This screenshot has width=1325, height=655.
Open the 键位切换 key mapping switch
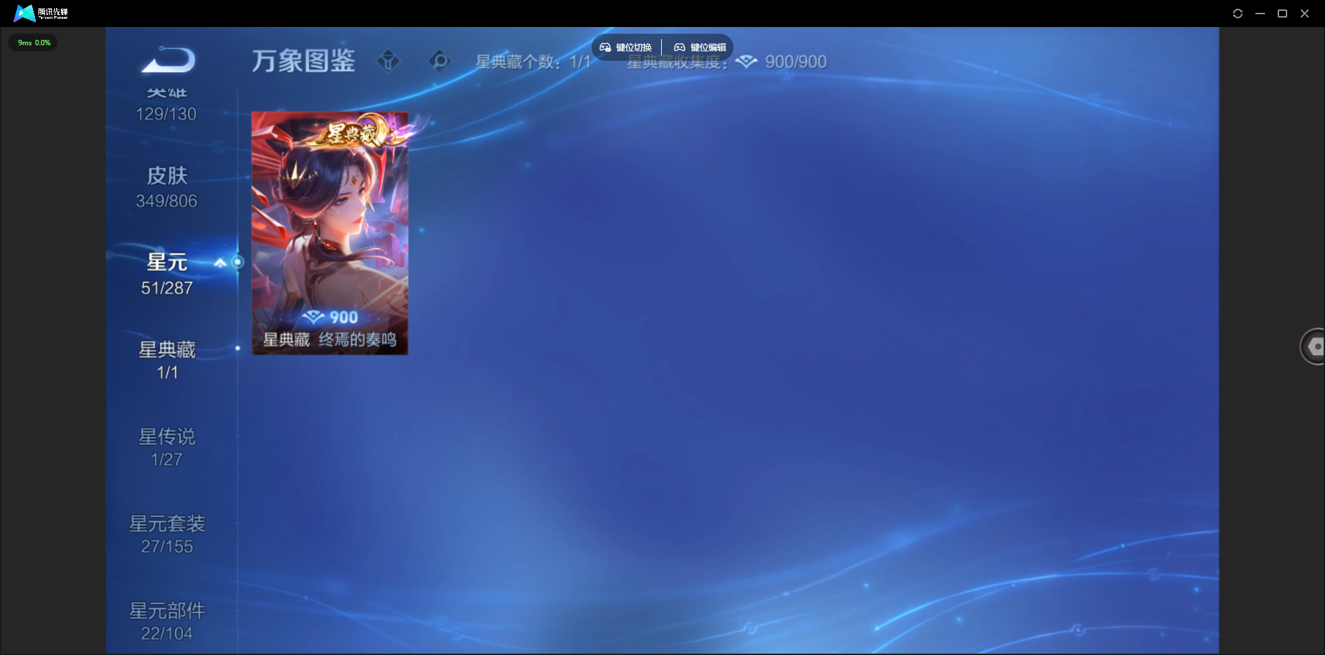pos(626,47)
